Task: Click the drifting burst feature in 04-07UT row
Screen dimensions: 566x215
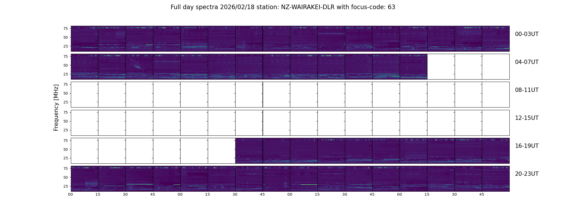Action: coord(136,65)
